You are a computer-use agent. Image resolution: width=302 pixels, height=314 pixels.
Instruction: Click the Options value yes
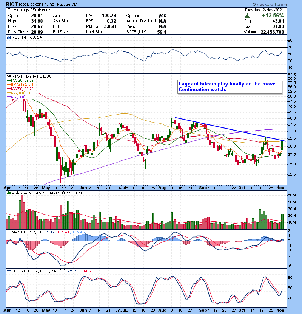point(162,16)
